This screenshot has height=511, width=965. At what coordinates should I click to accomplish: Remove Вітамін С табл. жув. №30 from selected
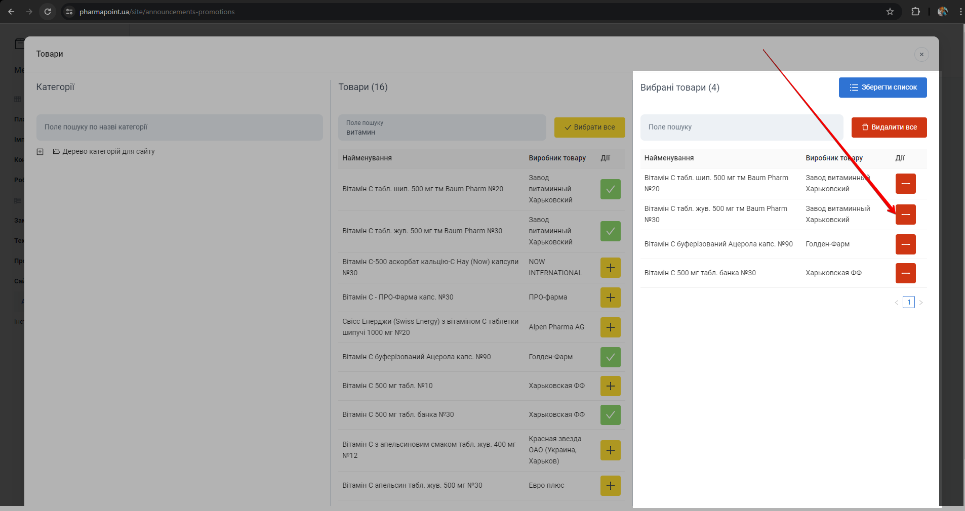[x=905, y=215]
